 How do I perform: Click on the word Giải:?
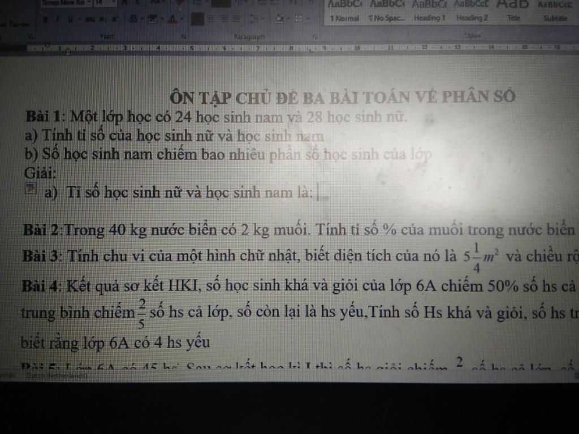pyautogui.click(x=40, y=173)
